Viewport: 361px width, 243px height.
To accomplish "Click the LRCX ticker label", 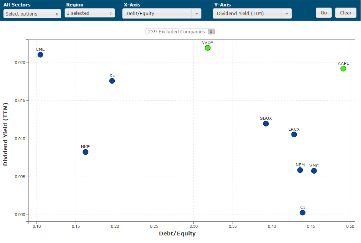I will coord(294,129).
